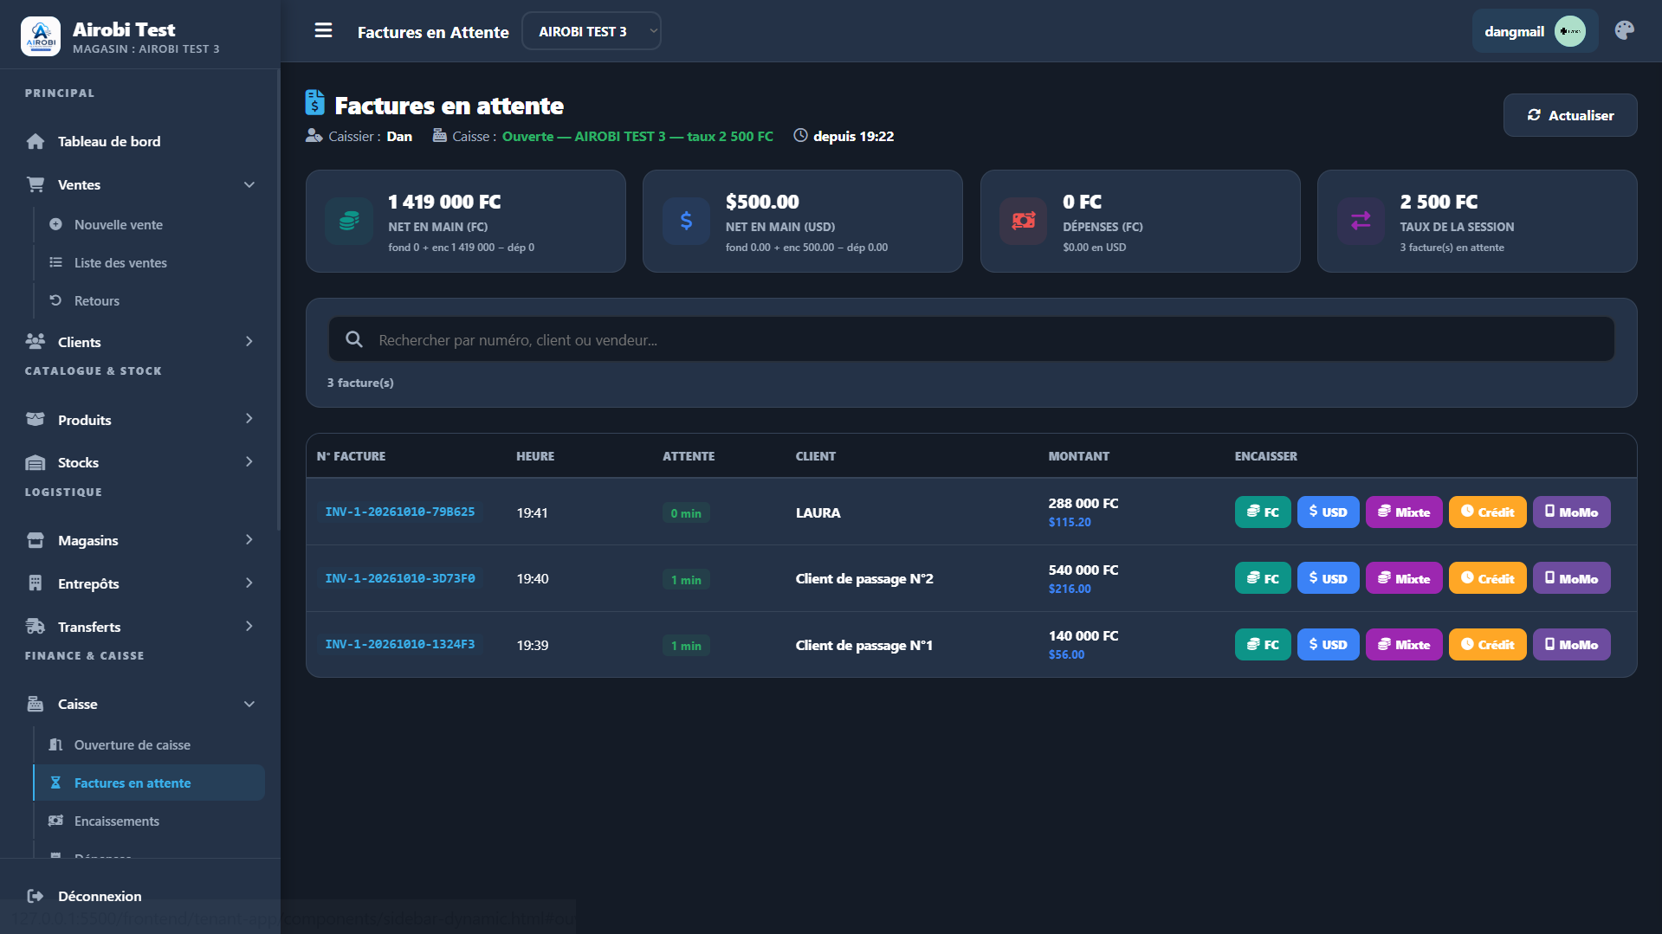Focus the invoice search field
1662x934 pixels.
tap(971, 339)
